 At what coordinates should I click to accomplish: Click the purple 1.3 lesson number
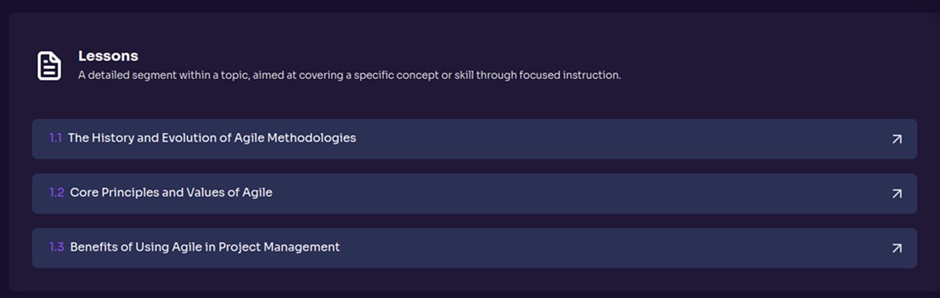[x=56, y=247]
